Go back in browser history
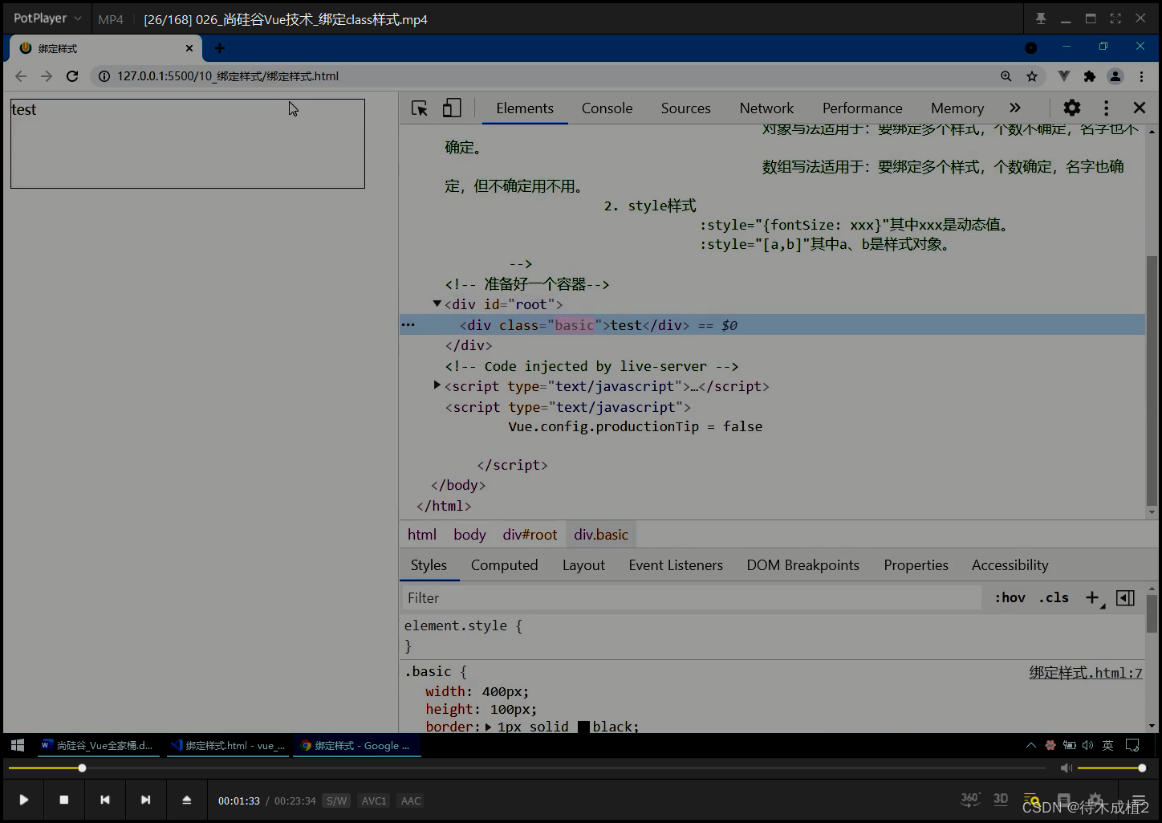This screenshot has width=1162, height=823. [21, 76]
